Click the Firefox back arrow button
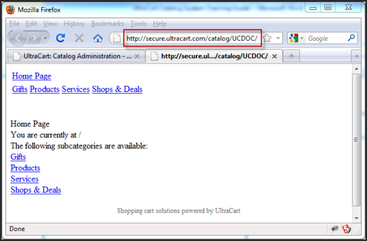This screenshot has height=241, width=367. [x=18, y=38]
